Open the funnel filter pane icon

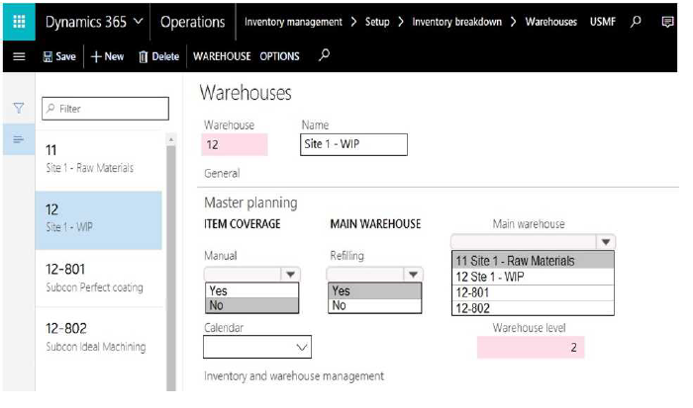tap(19, 108)
